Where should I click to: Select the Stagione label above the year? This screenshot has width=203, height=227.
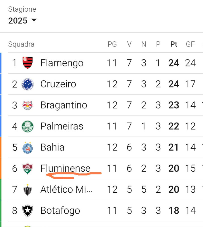(x=22, y=9)
